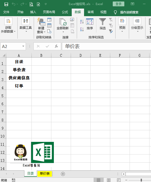Switch to the 插入 ribbon tab
The height and width of the screenshot is (182, 151).
click(x=33, y=12)
